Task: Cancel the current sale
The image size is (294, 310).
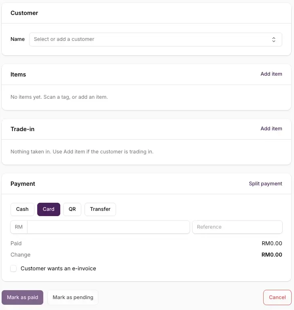Action: pos(277,297)
